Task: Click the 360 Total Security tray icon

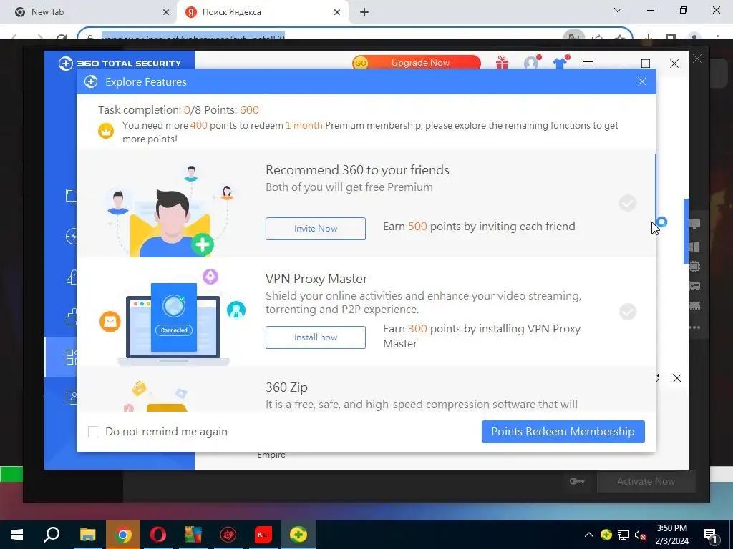Action: pos(606,535)
